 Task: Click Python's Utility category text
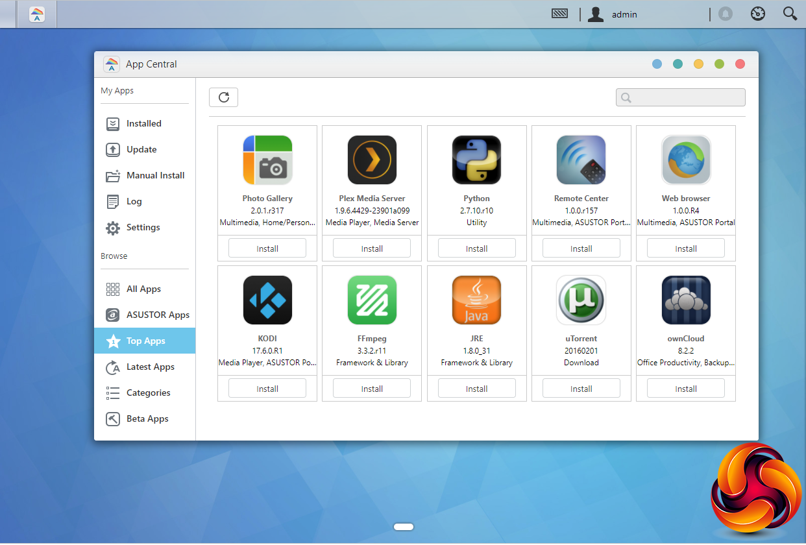pos(476,223)
